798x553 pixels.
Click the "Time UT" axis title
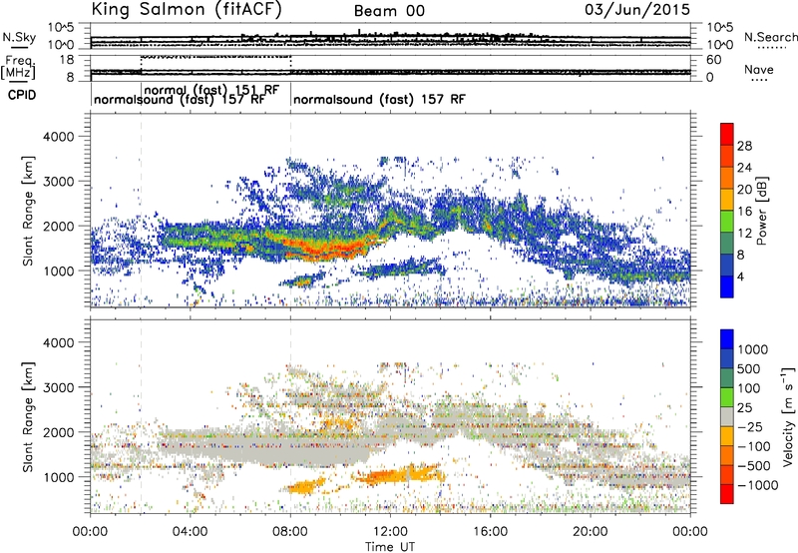point(390,547)
